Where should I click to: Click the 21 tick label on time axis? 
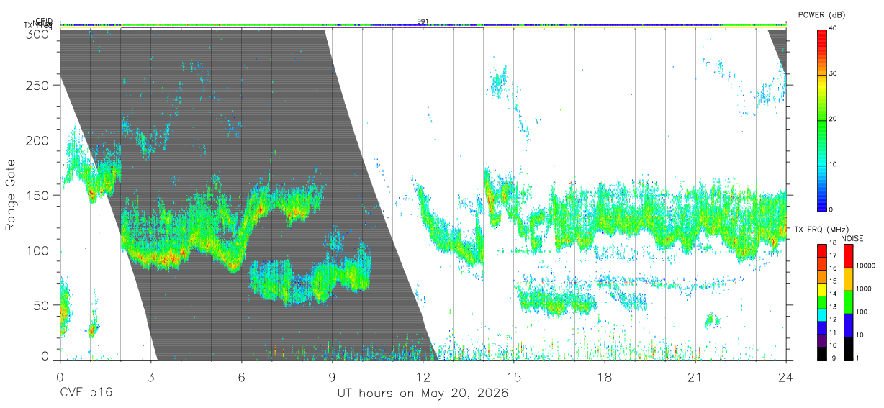click(695, 377)
